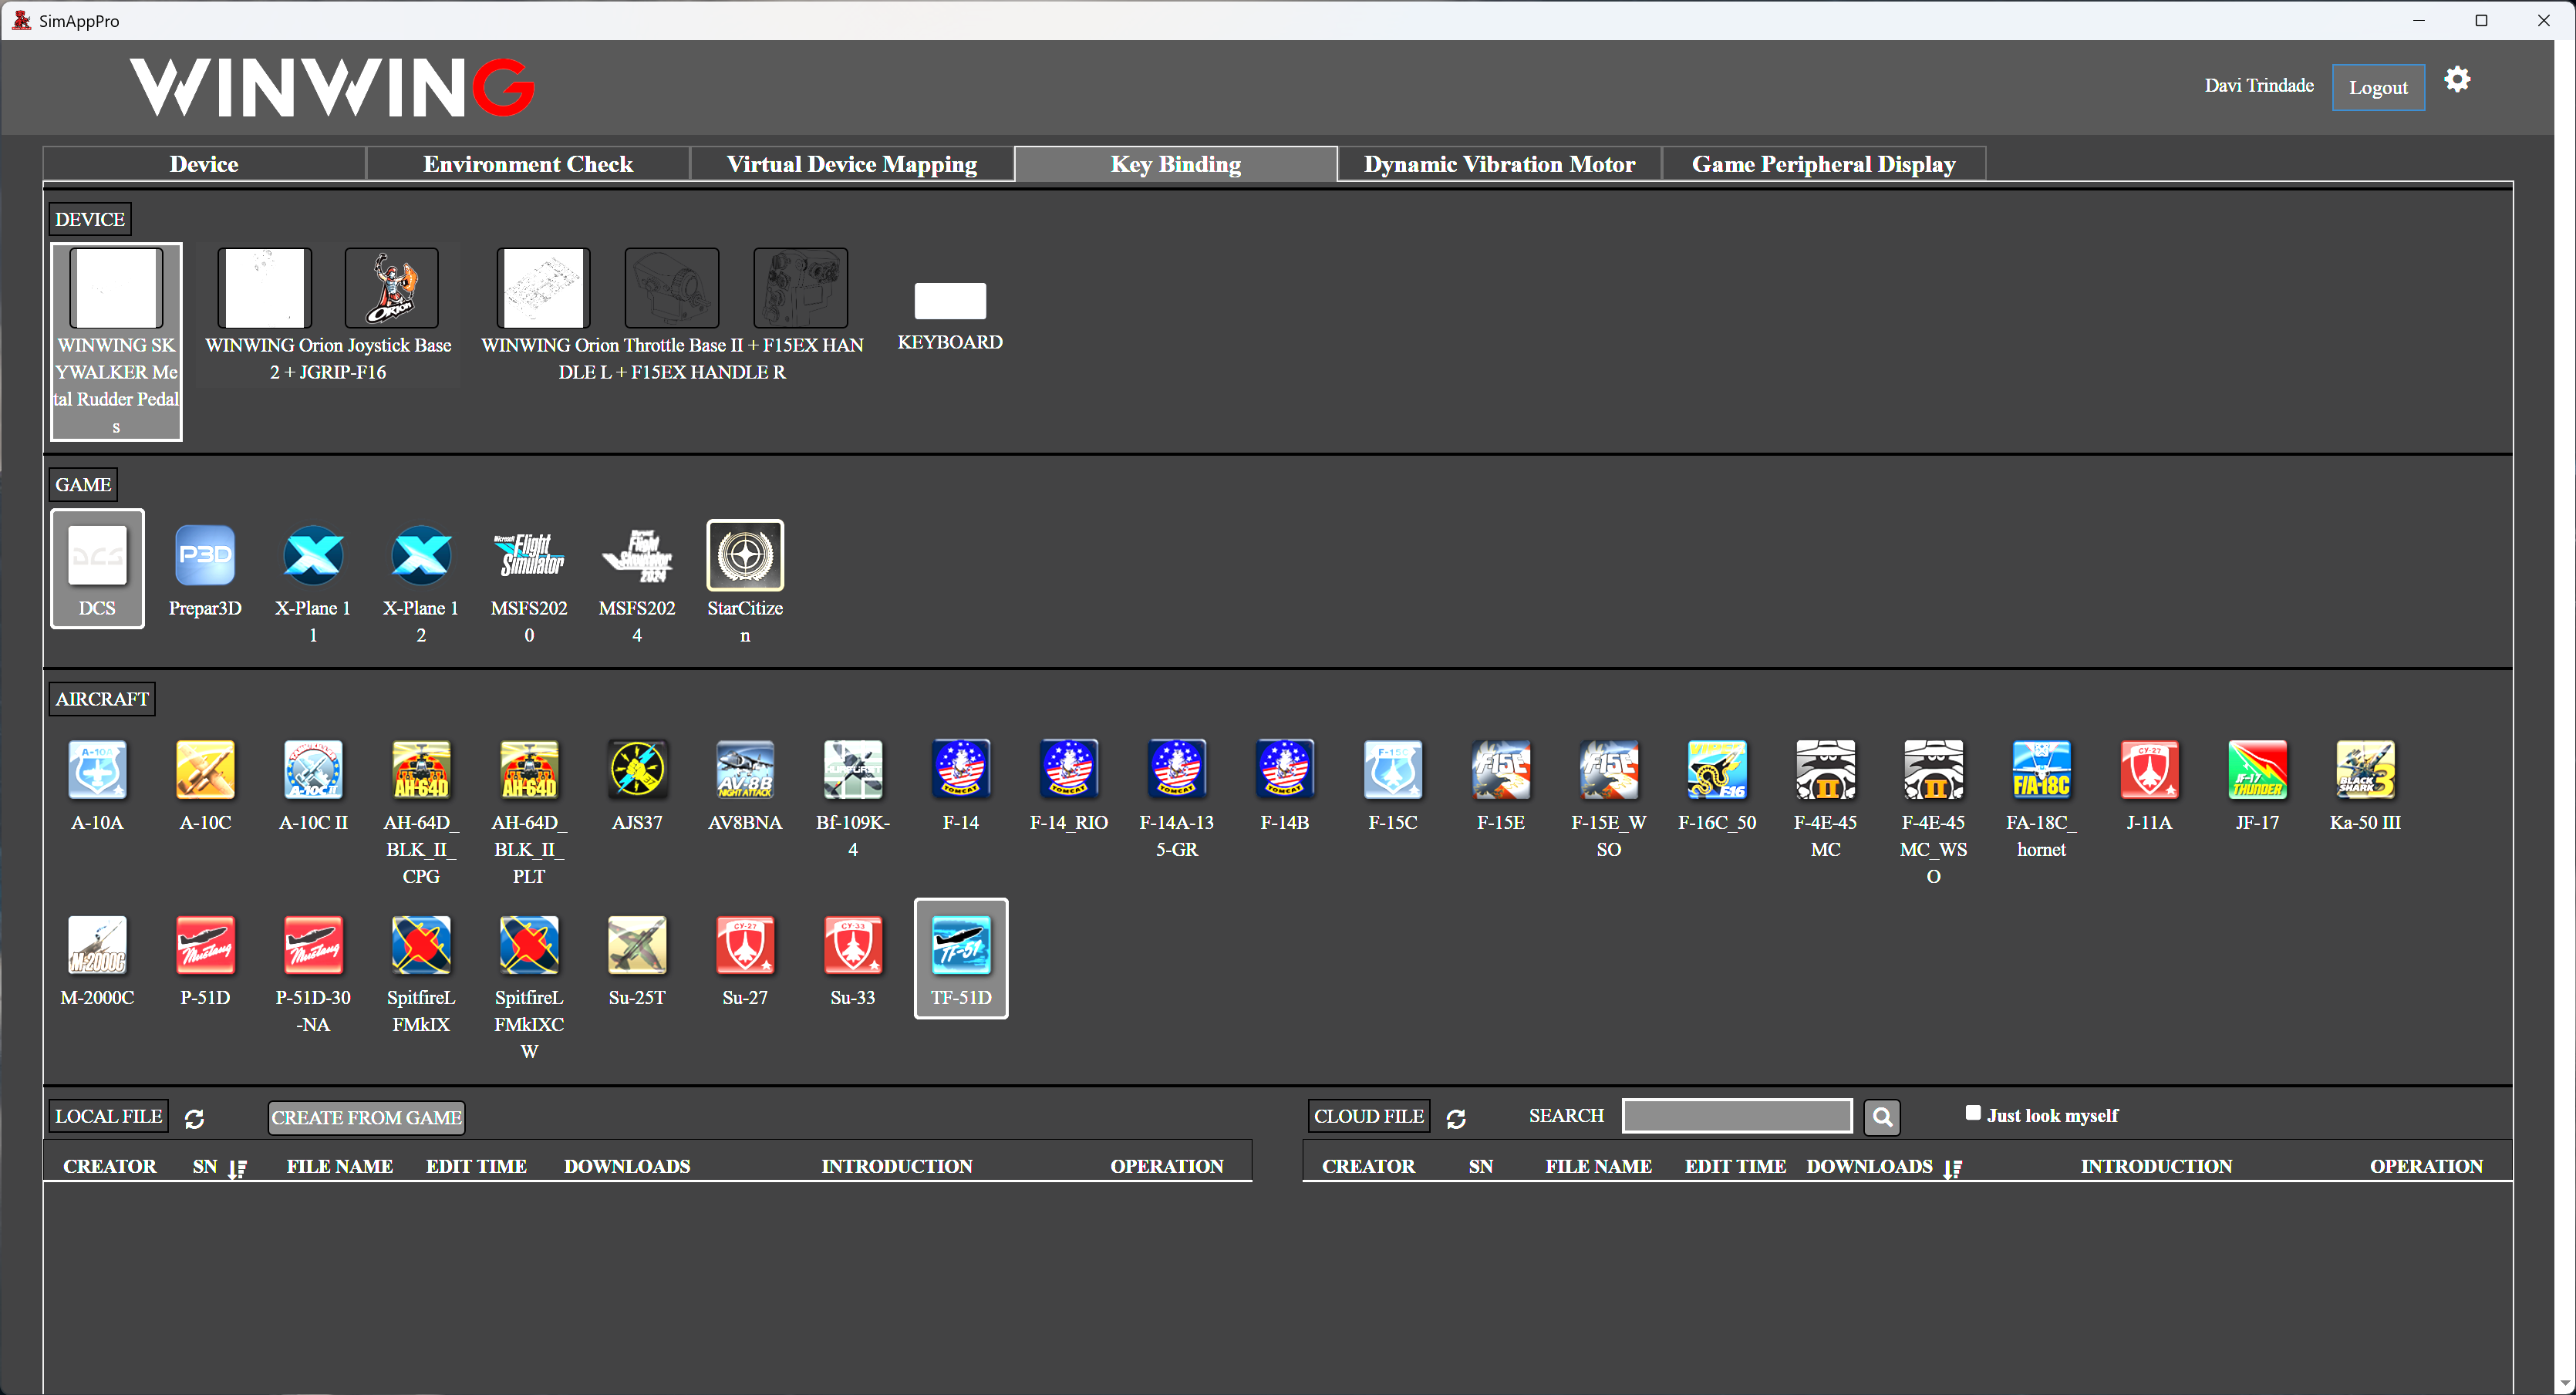Focus the cloud file SEARCH field

[x=1737, y=1116]
